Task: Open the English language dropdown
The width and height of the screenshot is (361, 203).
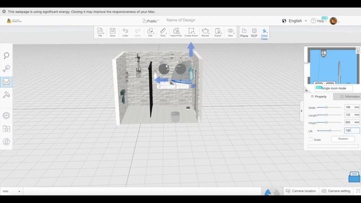Action: coord(298,21)
